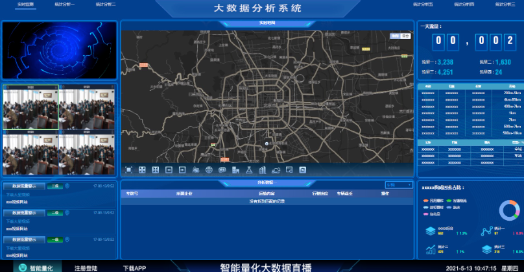The height and width of the screenshot is (272, 524).
Task: Click the 智能量化 smiley logo icon
Action: 23,267
